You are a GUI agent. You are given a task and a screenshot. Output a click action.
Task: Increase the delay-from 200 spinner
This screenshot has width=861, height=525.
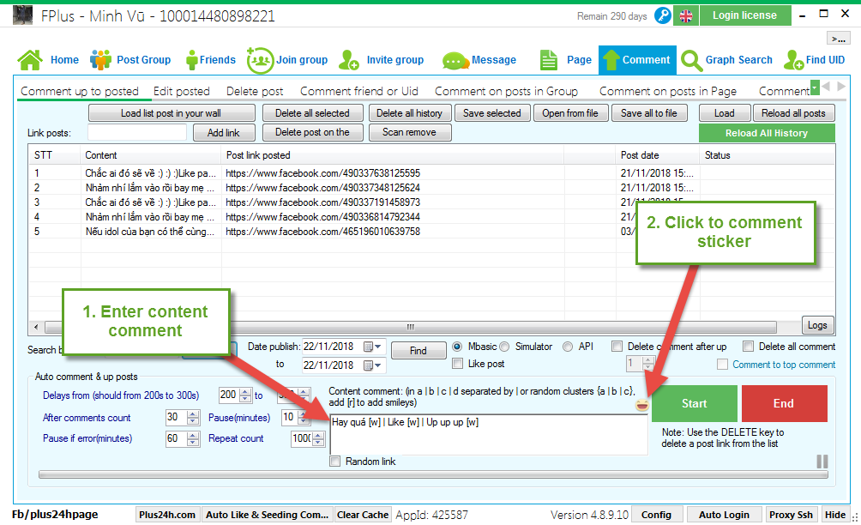[245, 392]
